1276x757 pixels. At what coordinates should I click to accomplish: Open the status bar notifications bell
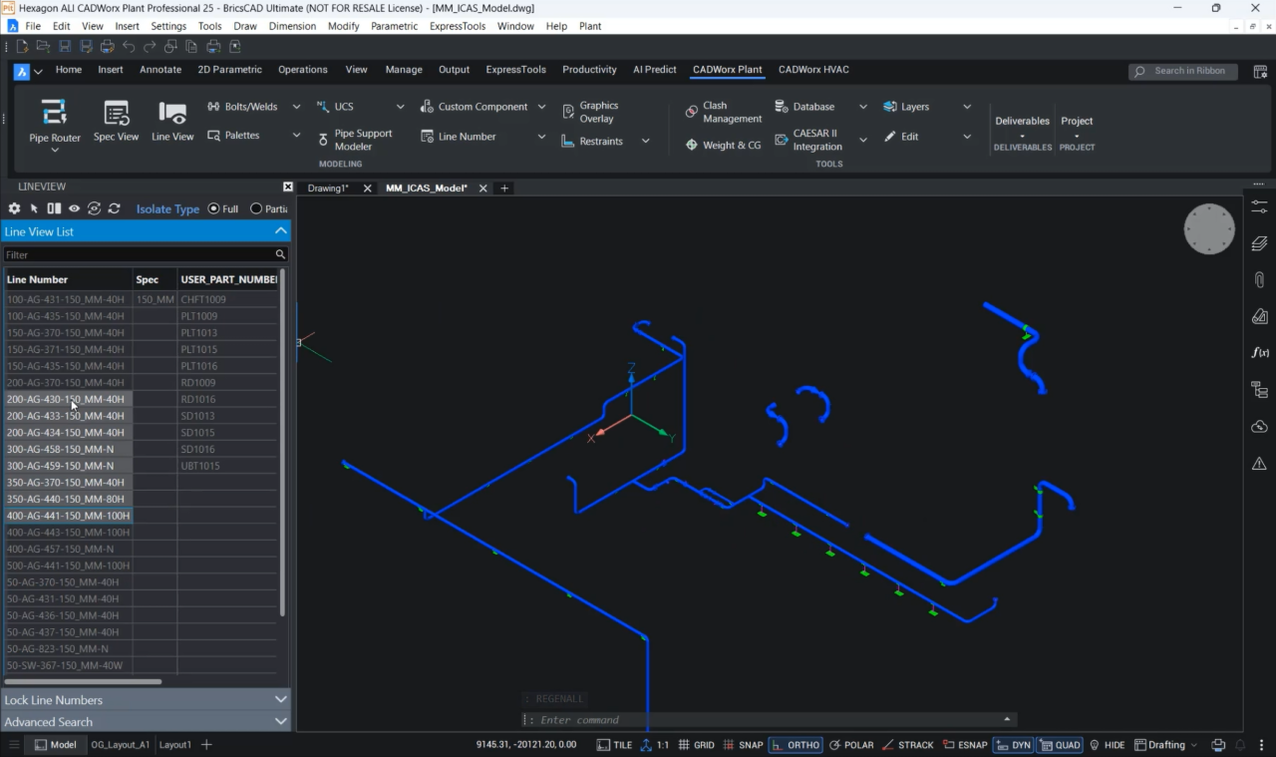pos(1240,745)
